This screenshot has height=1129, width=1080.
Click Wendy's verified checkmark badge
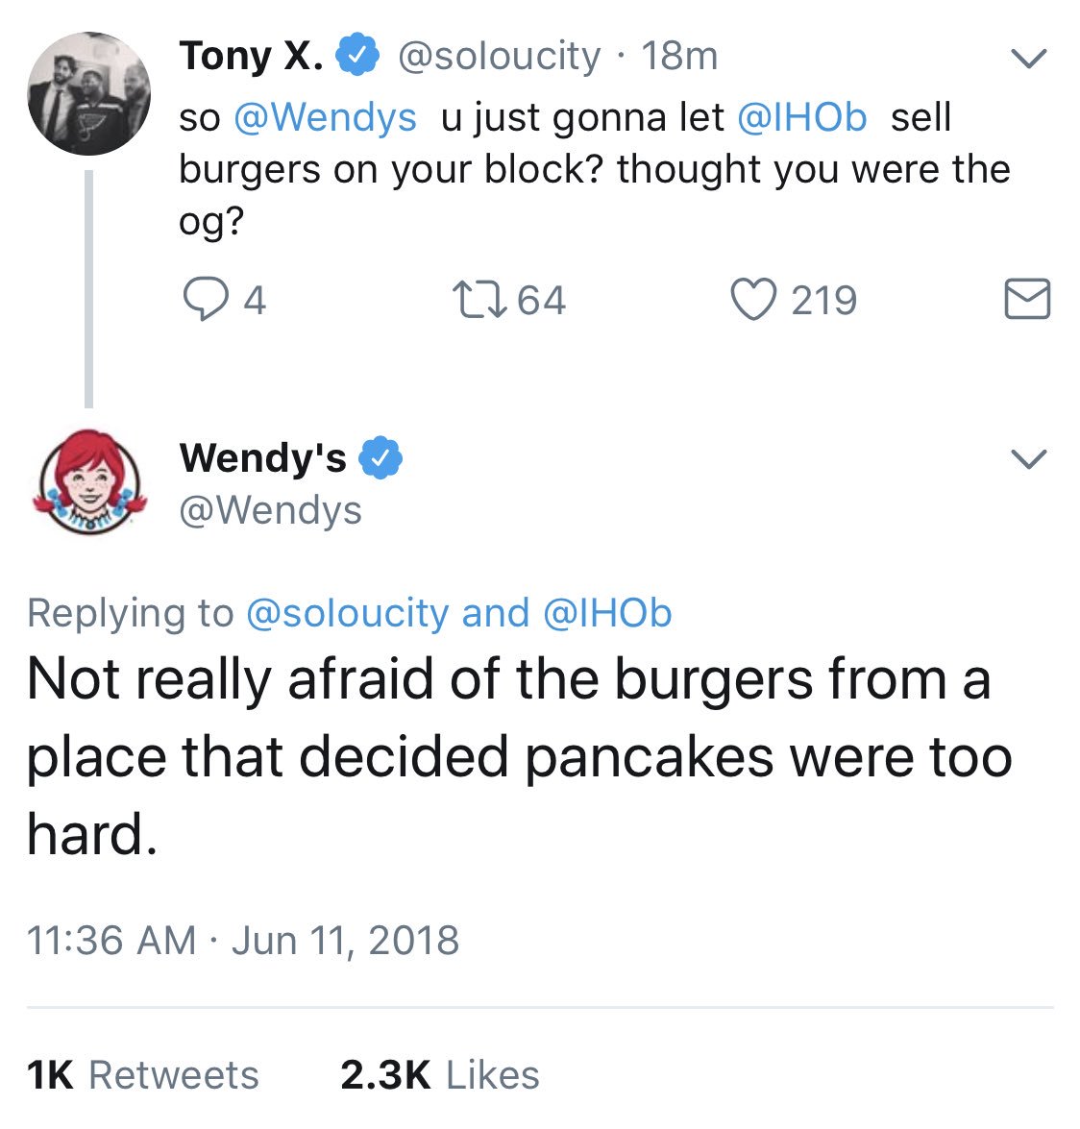pos(380,457)
